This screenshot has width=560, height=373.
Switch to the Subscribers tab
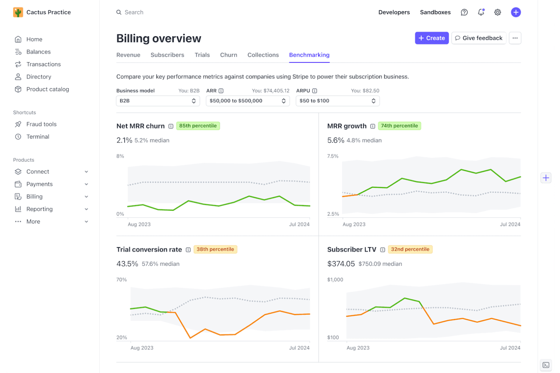click(167, 55)
